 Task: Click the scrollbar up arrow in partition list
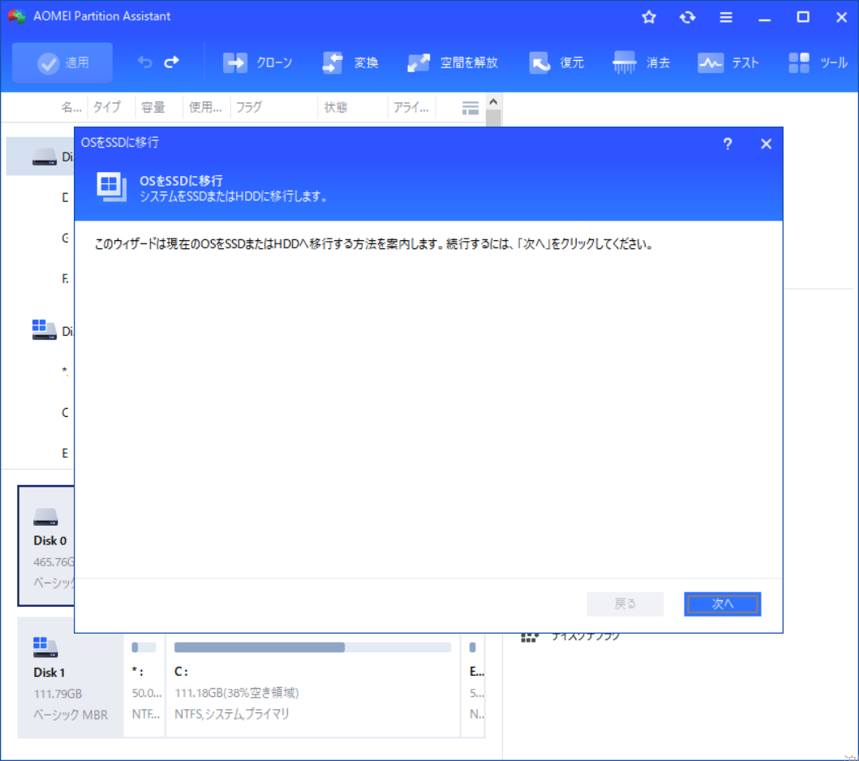[x=493, y=102]
